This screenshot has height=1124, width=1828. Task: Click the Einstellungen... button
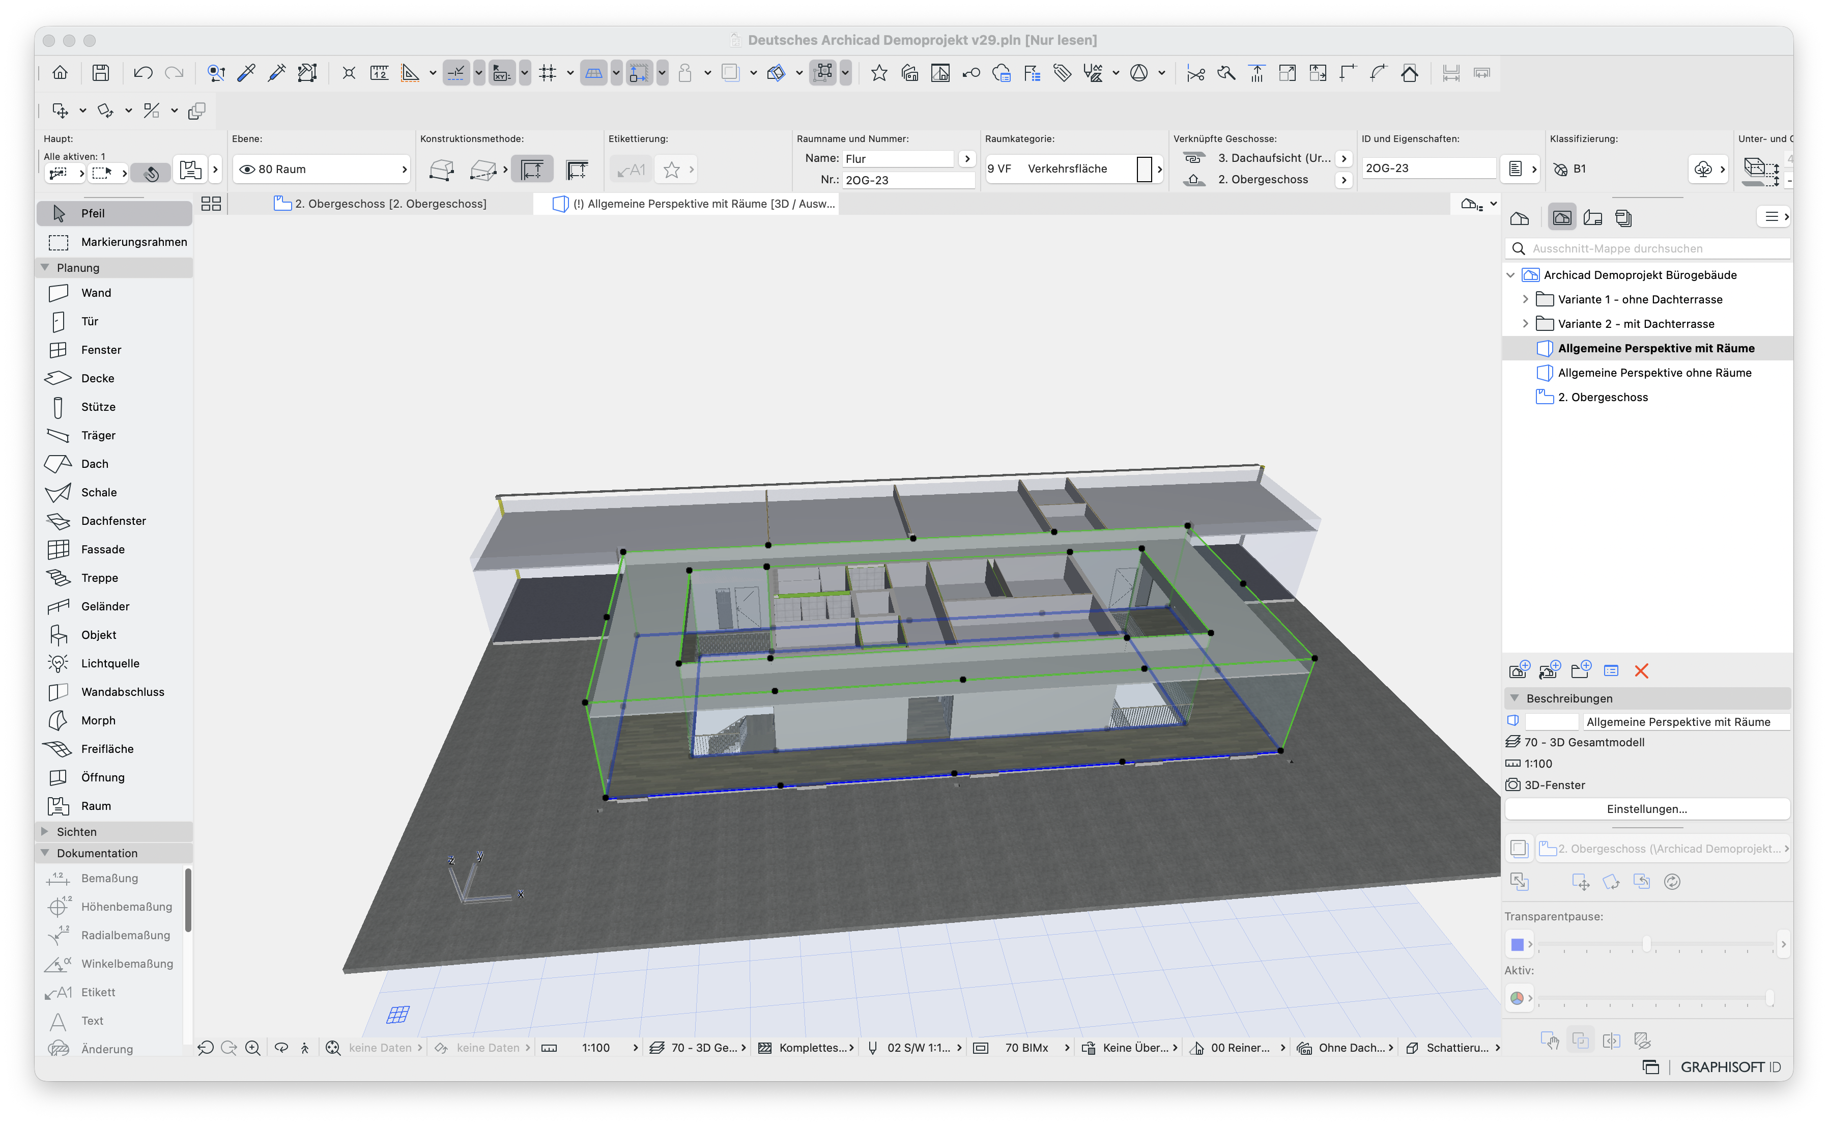tap(1647, 809)
